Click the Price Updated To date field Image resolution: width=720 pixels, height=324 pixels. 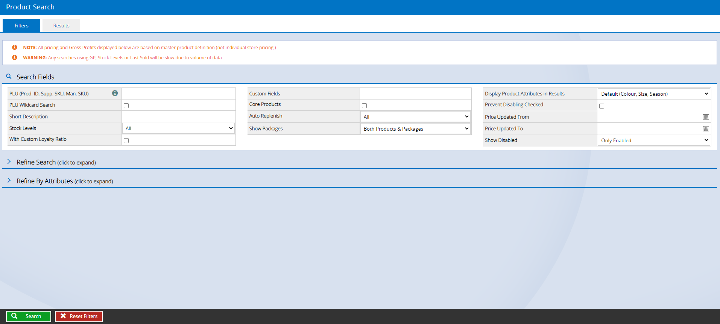(650, 129)
